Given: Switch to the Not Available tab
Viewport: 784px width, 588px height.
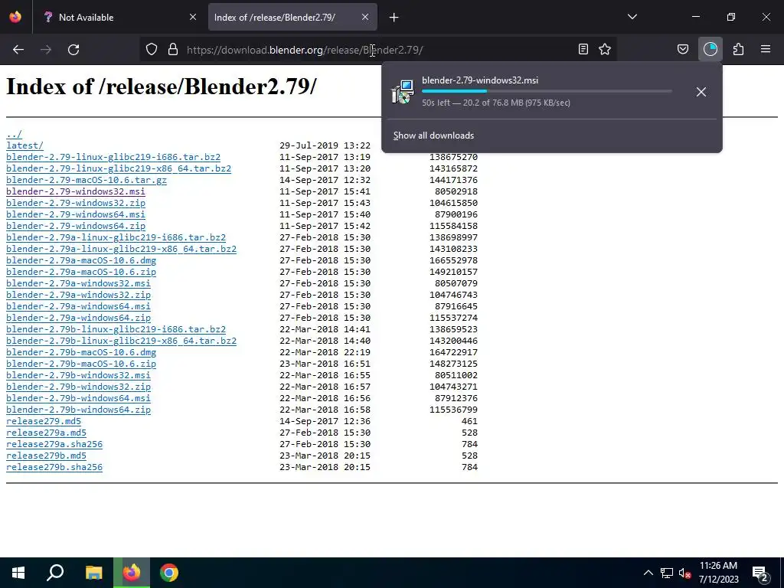Looking at the screenshot, I should [119, 18].
